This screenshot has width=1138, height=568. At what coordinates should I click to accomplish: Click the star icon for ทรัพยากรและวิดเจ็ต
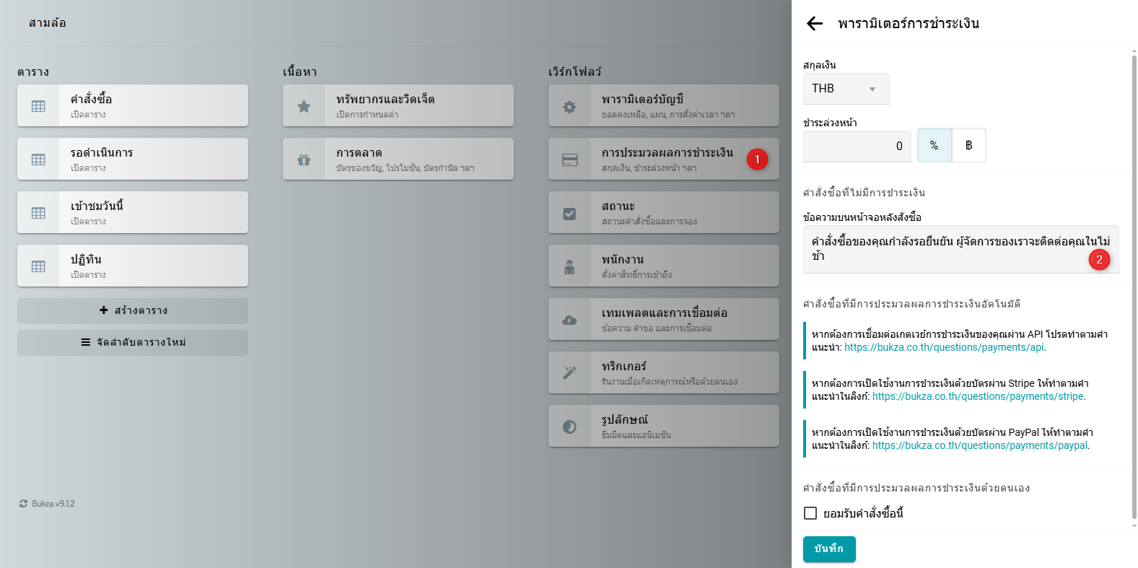(x=304, y=106)
